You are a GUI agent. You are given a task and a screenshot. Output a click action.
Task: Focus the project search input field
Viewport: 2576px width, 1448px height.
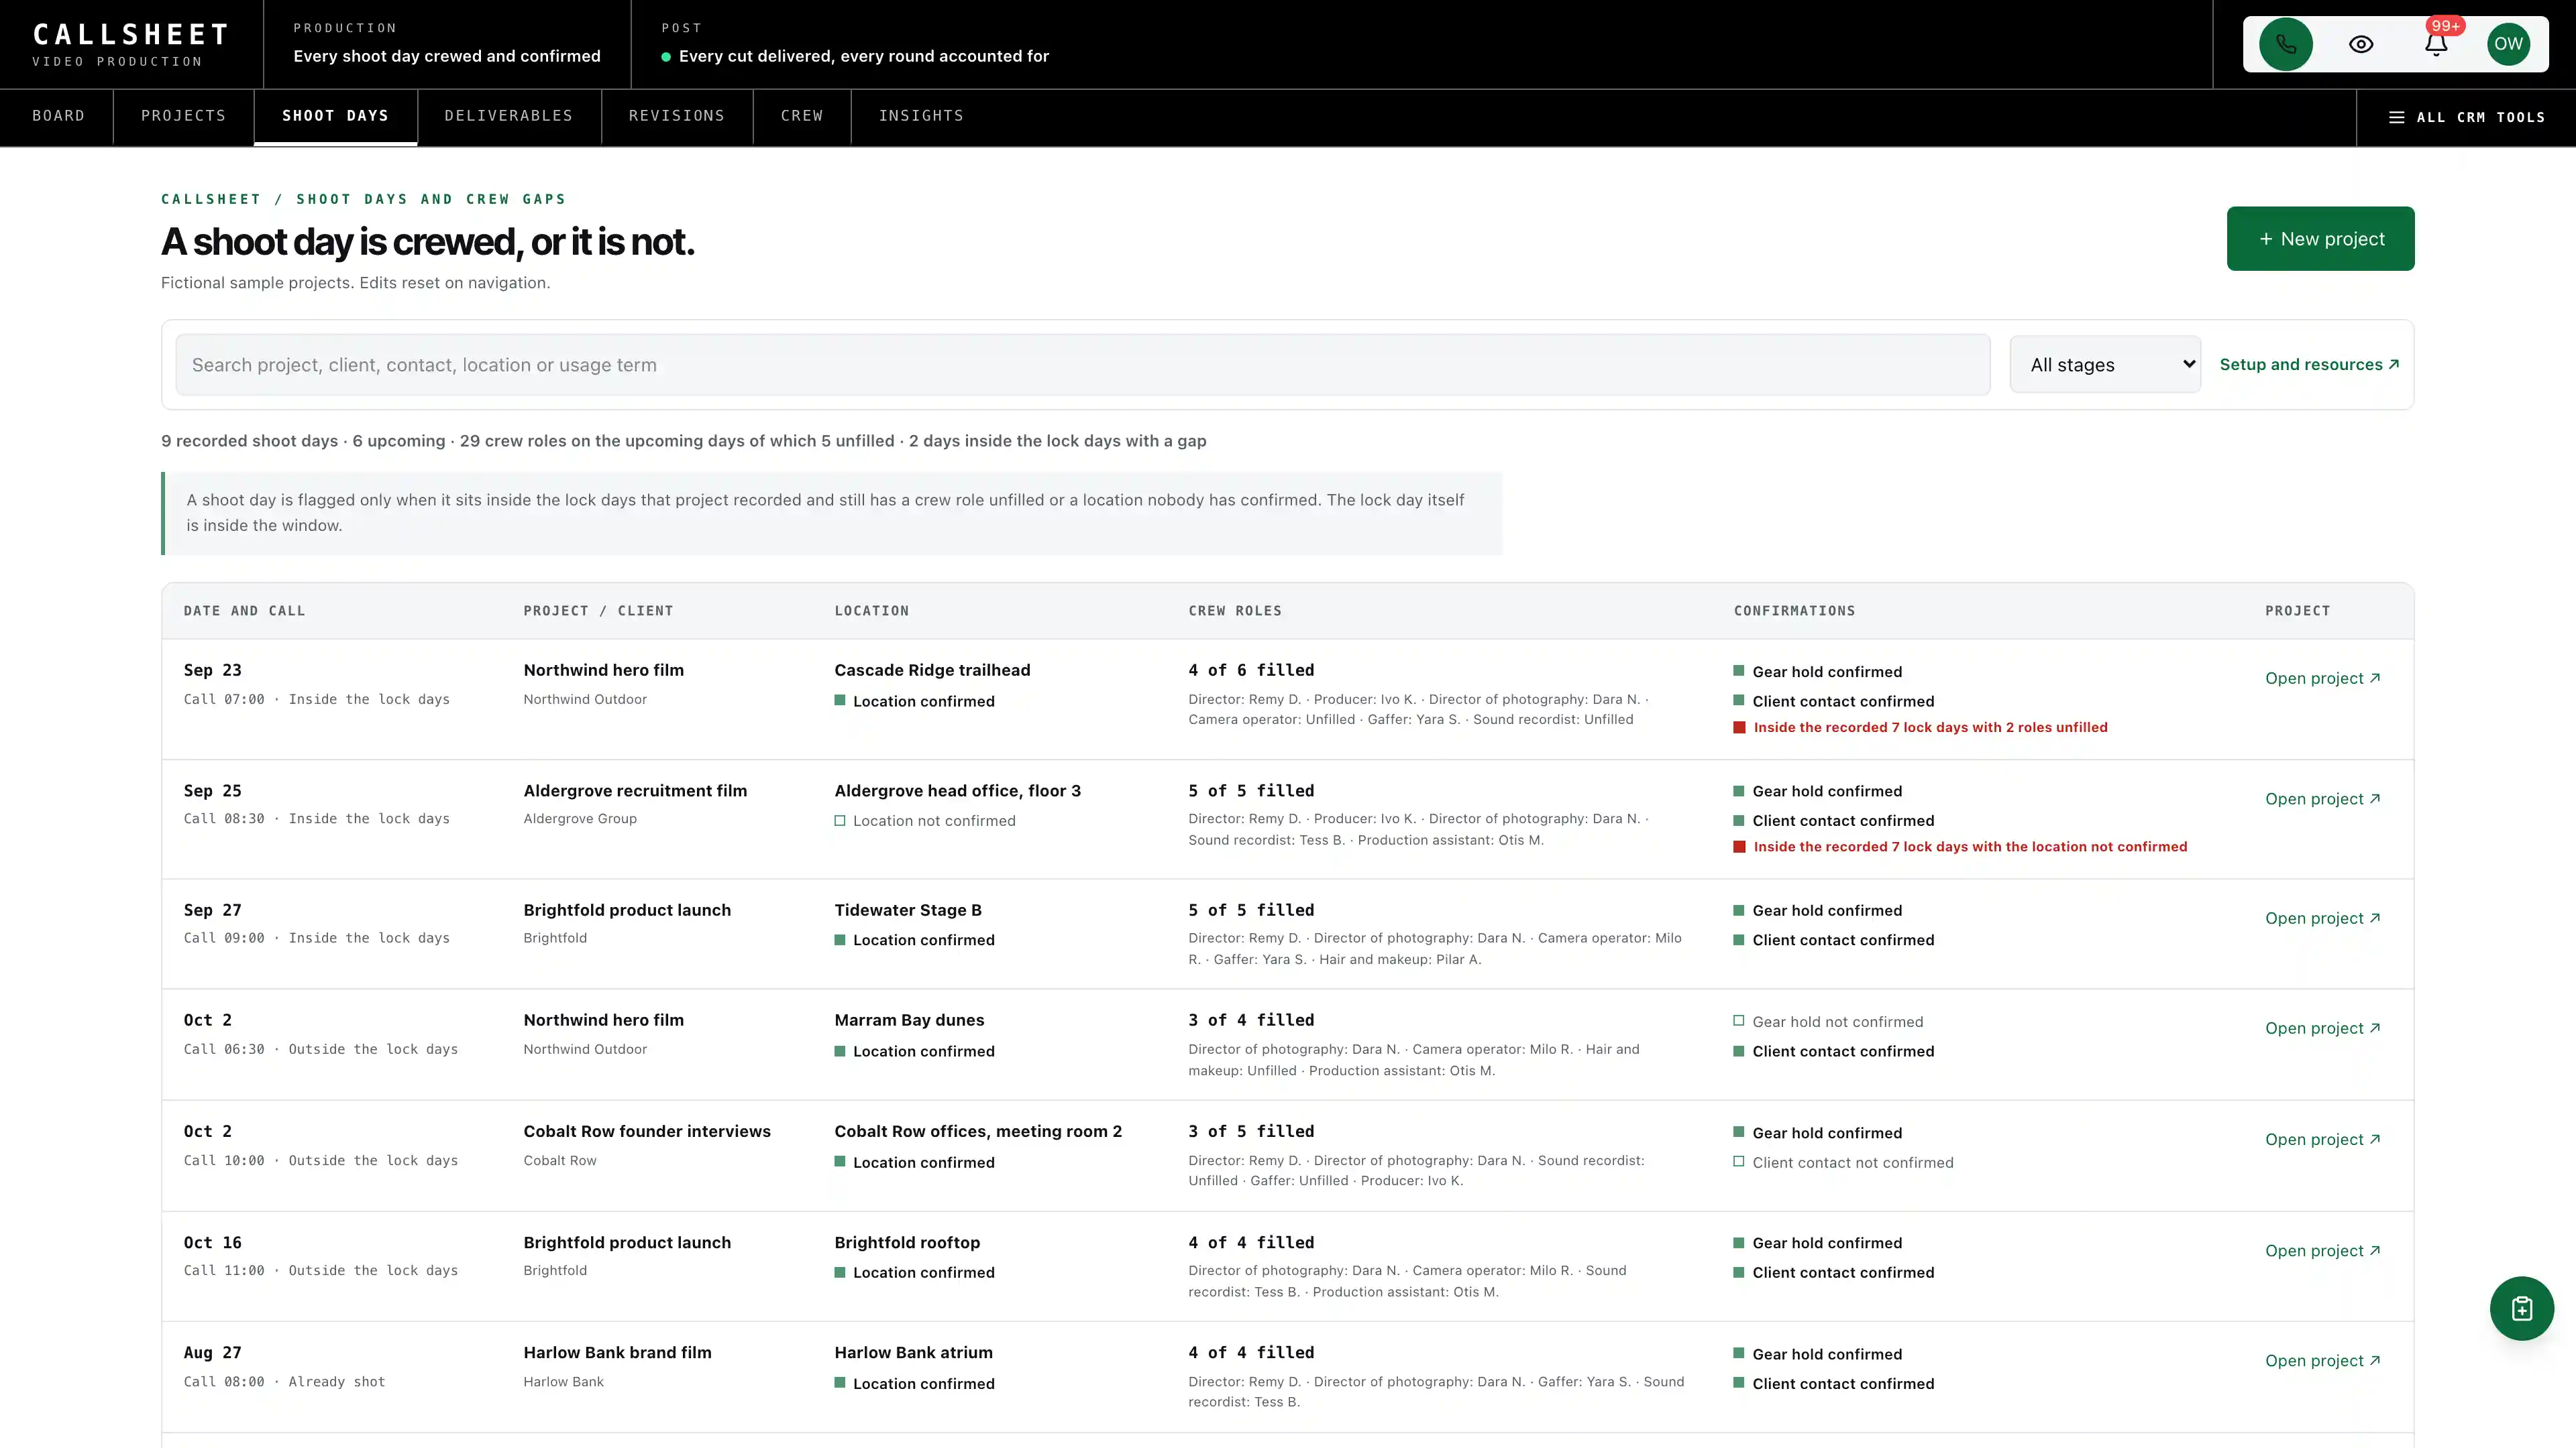(x=1082, y=365)
